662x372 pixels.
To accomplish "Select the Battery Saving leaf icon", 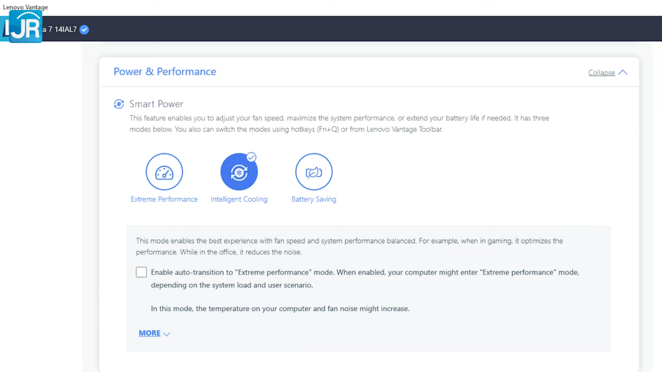I will [x=314, y=172].
